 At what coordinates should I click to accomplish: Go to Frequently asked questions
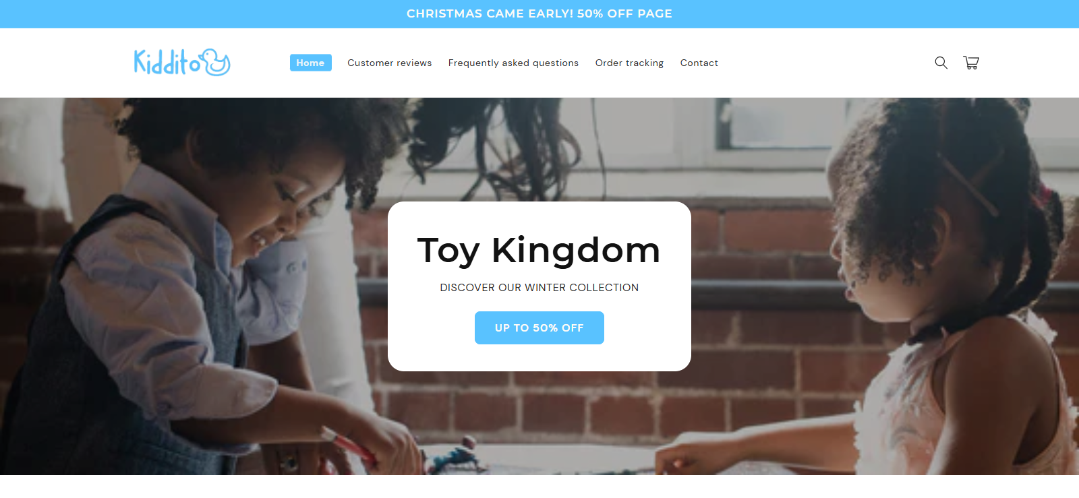pos(513,63)
